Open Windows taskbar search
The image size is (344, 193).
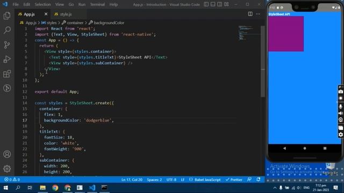pyautogui.click(x=18, y=188)
